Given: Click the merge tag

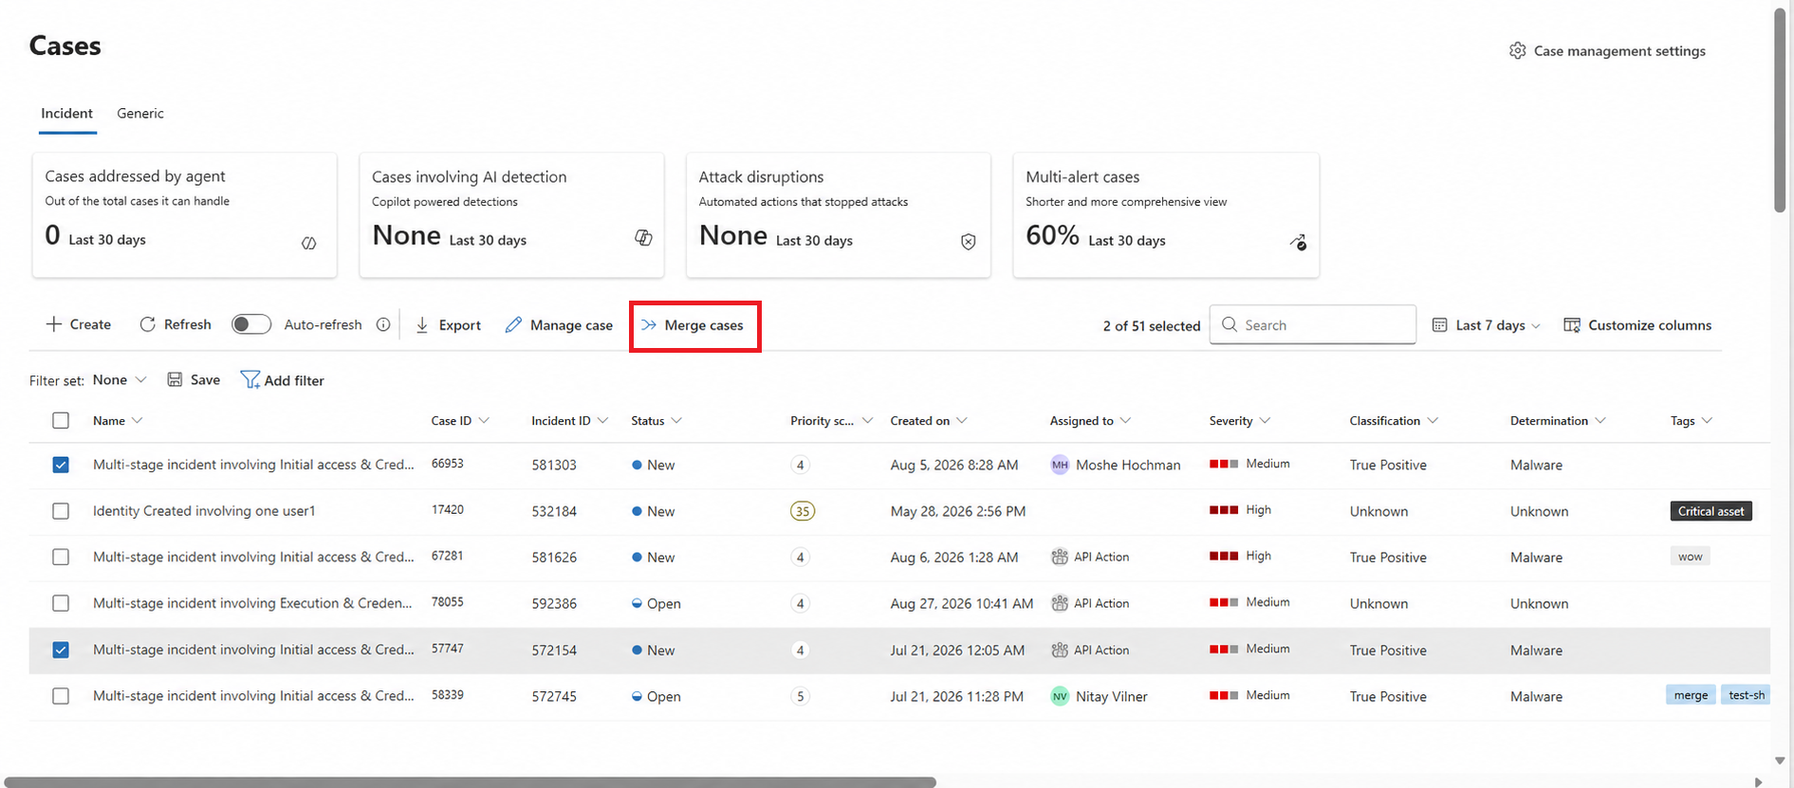Looking at the screenshot, I should click(x=1691, y=695).
